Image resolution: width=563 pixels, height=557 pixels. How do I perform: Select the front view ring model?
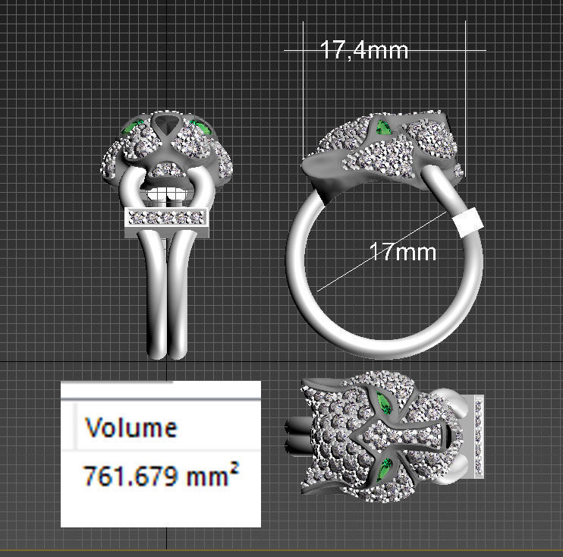[167, 235]
